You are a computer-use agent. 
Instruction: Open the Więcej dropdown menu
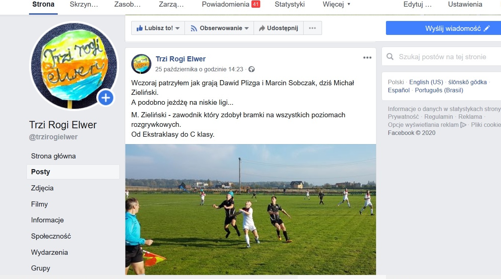(x=337, y=4)
